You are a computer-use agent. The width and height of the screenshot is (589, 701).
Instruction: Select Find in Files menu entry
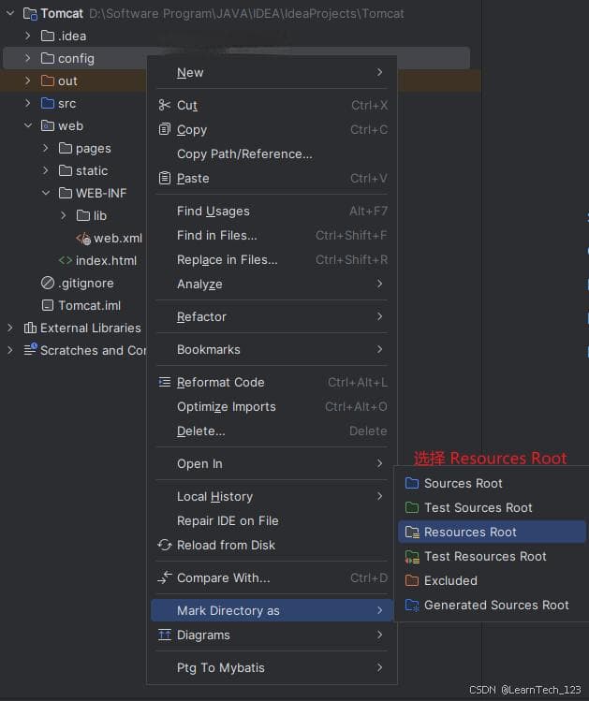(x=272, y=235)
